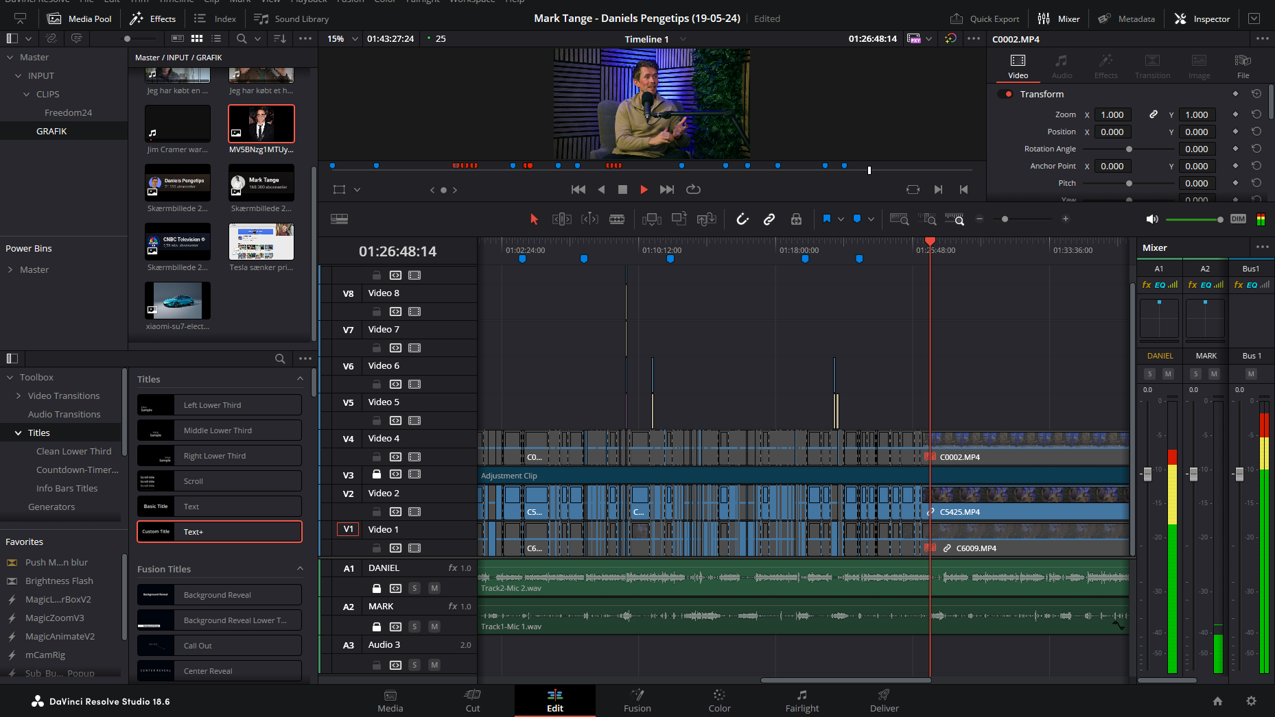
Task: Click the Full Extent Zoom icon
Action: (x=899, y=219)
